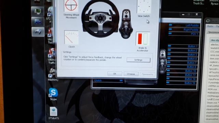Viewport: 219px width, 123px height.
Task: Select rundll32.exe process in the task manager
Action: [x=213, y=99]
